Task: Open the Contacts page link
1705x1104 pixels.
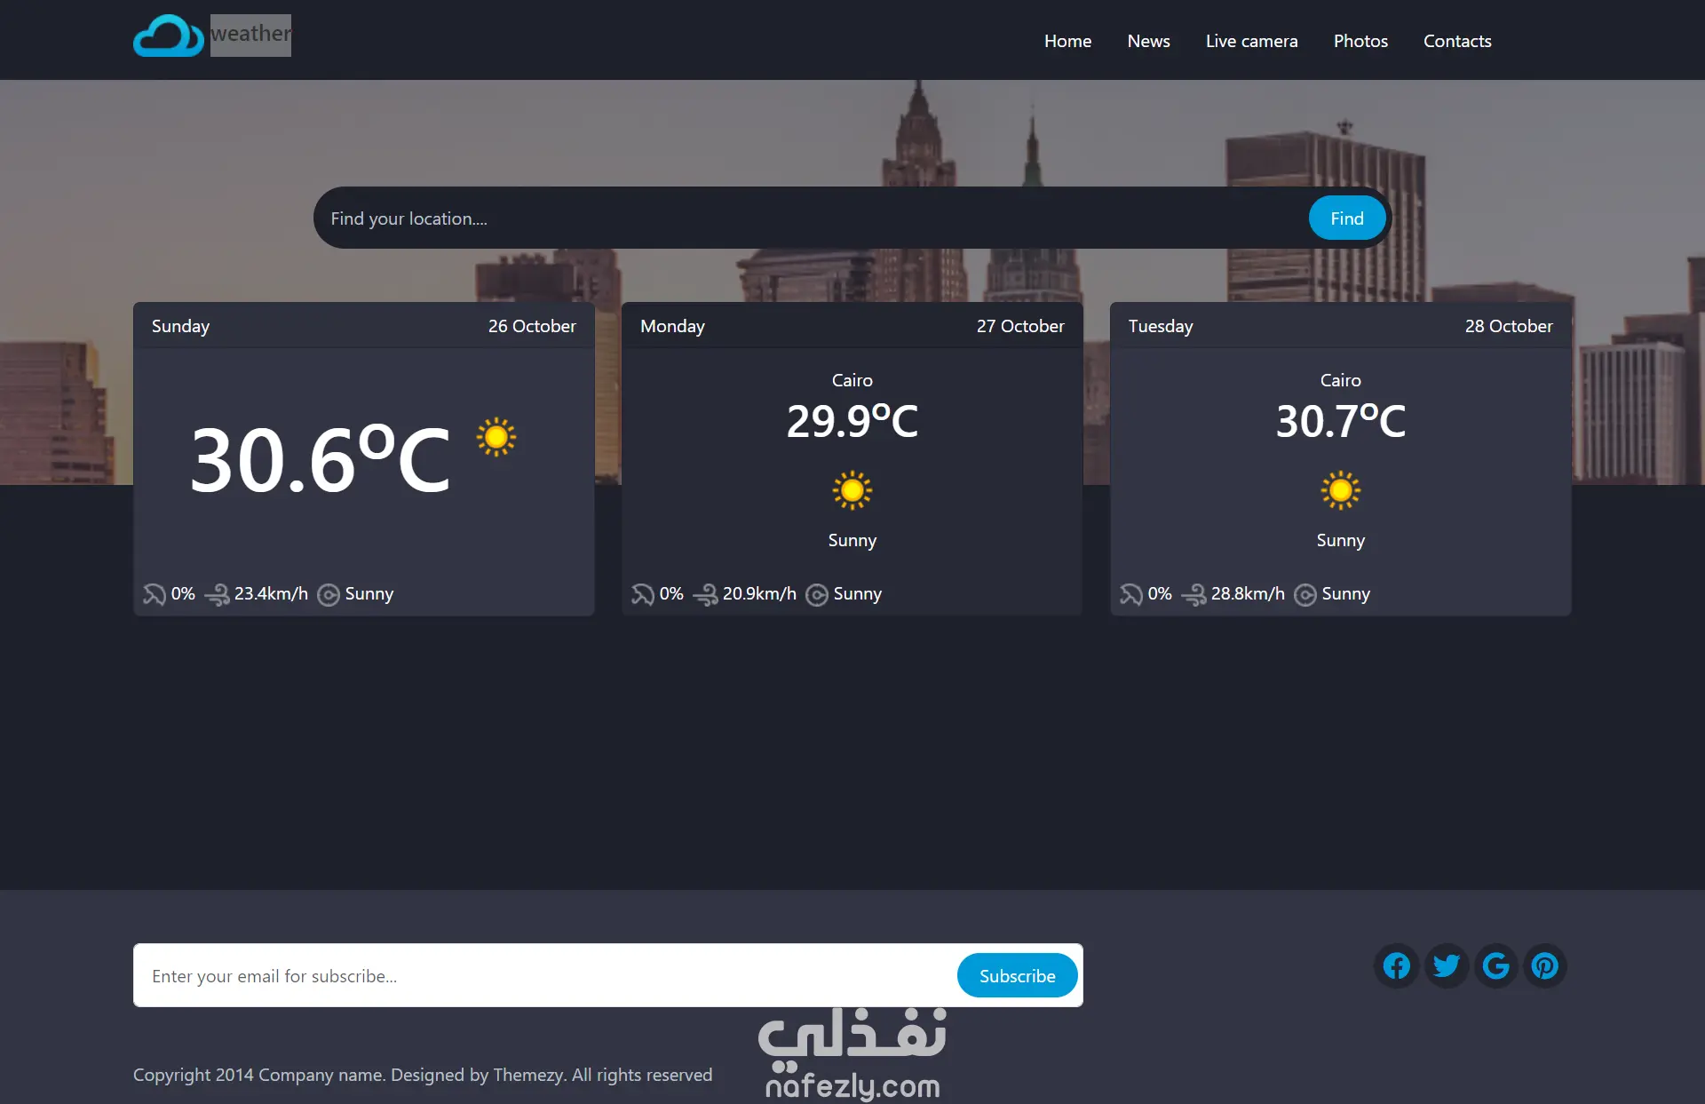Action: pos(1456,41)
